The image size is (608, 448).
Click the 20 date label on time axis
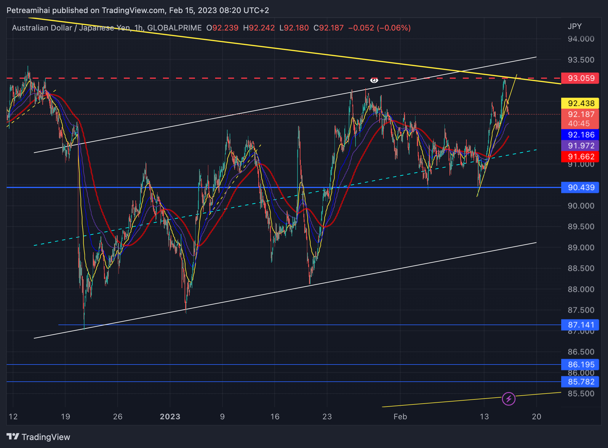click(537, 417)
